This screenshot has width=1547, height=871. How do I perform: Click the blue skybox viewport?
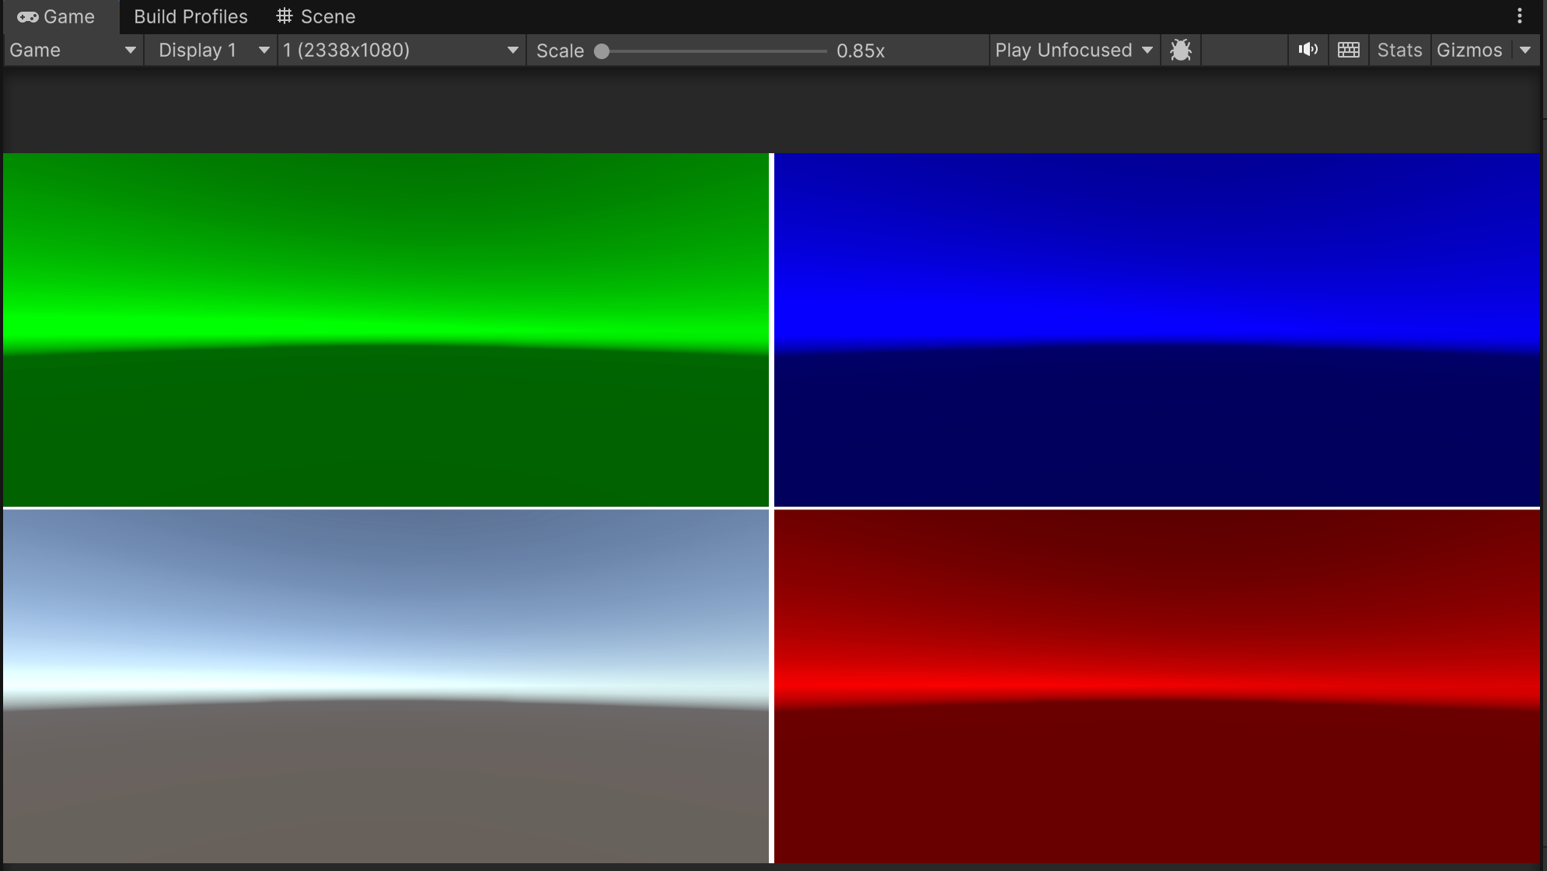tap(1157, 330)
